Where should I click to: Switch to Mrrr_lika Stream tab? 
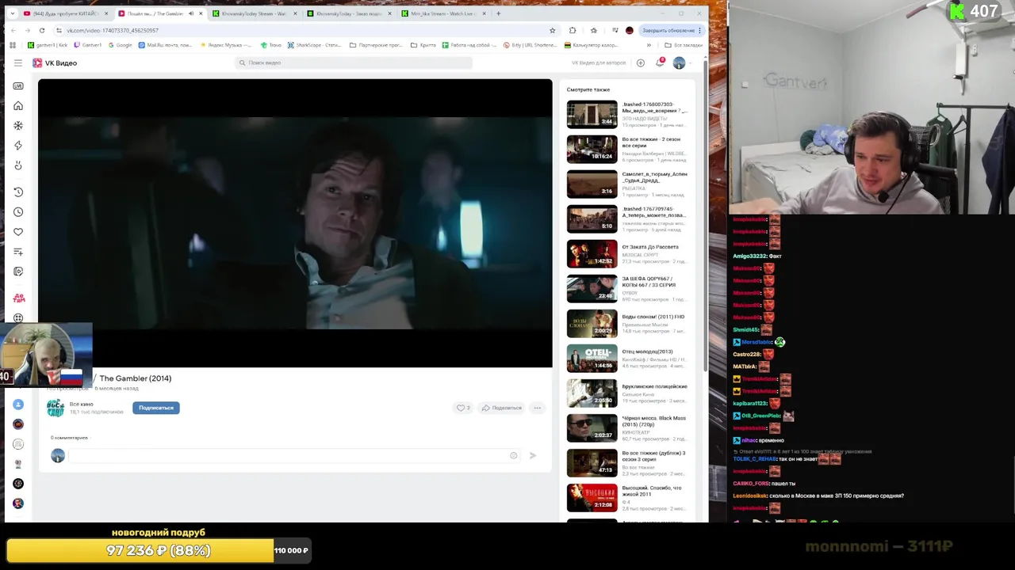442,13
